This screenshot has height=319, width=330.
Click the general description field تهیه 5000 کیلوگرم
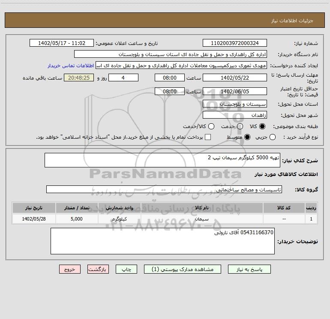point(162,160)
